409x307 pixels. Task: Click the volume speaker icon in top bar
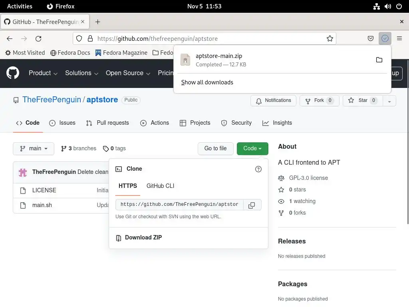387,6
